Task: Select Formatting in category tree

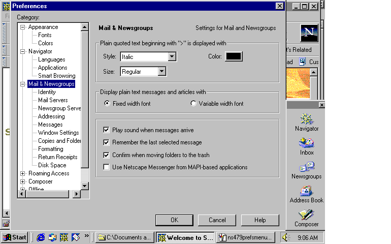Action: tap(51, 149)
